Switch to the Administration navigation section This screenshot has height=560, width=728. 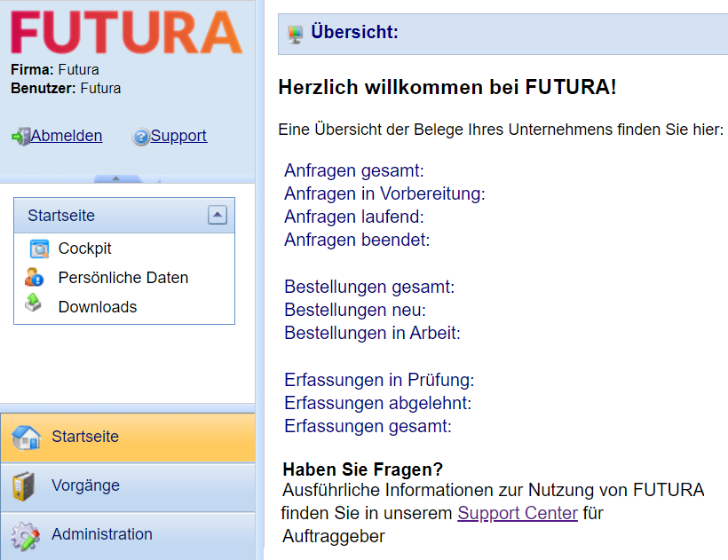[101, 534]
